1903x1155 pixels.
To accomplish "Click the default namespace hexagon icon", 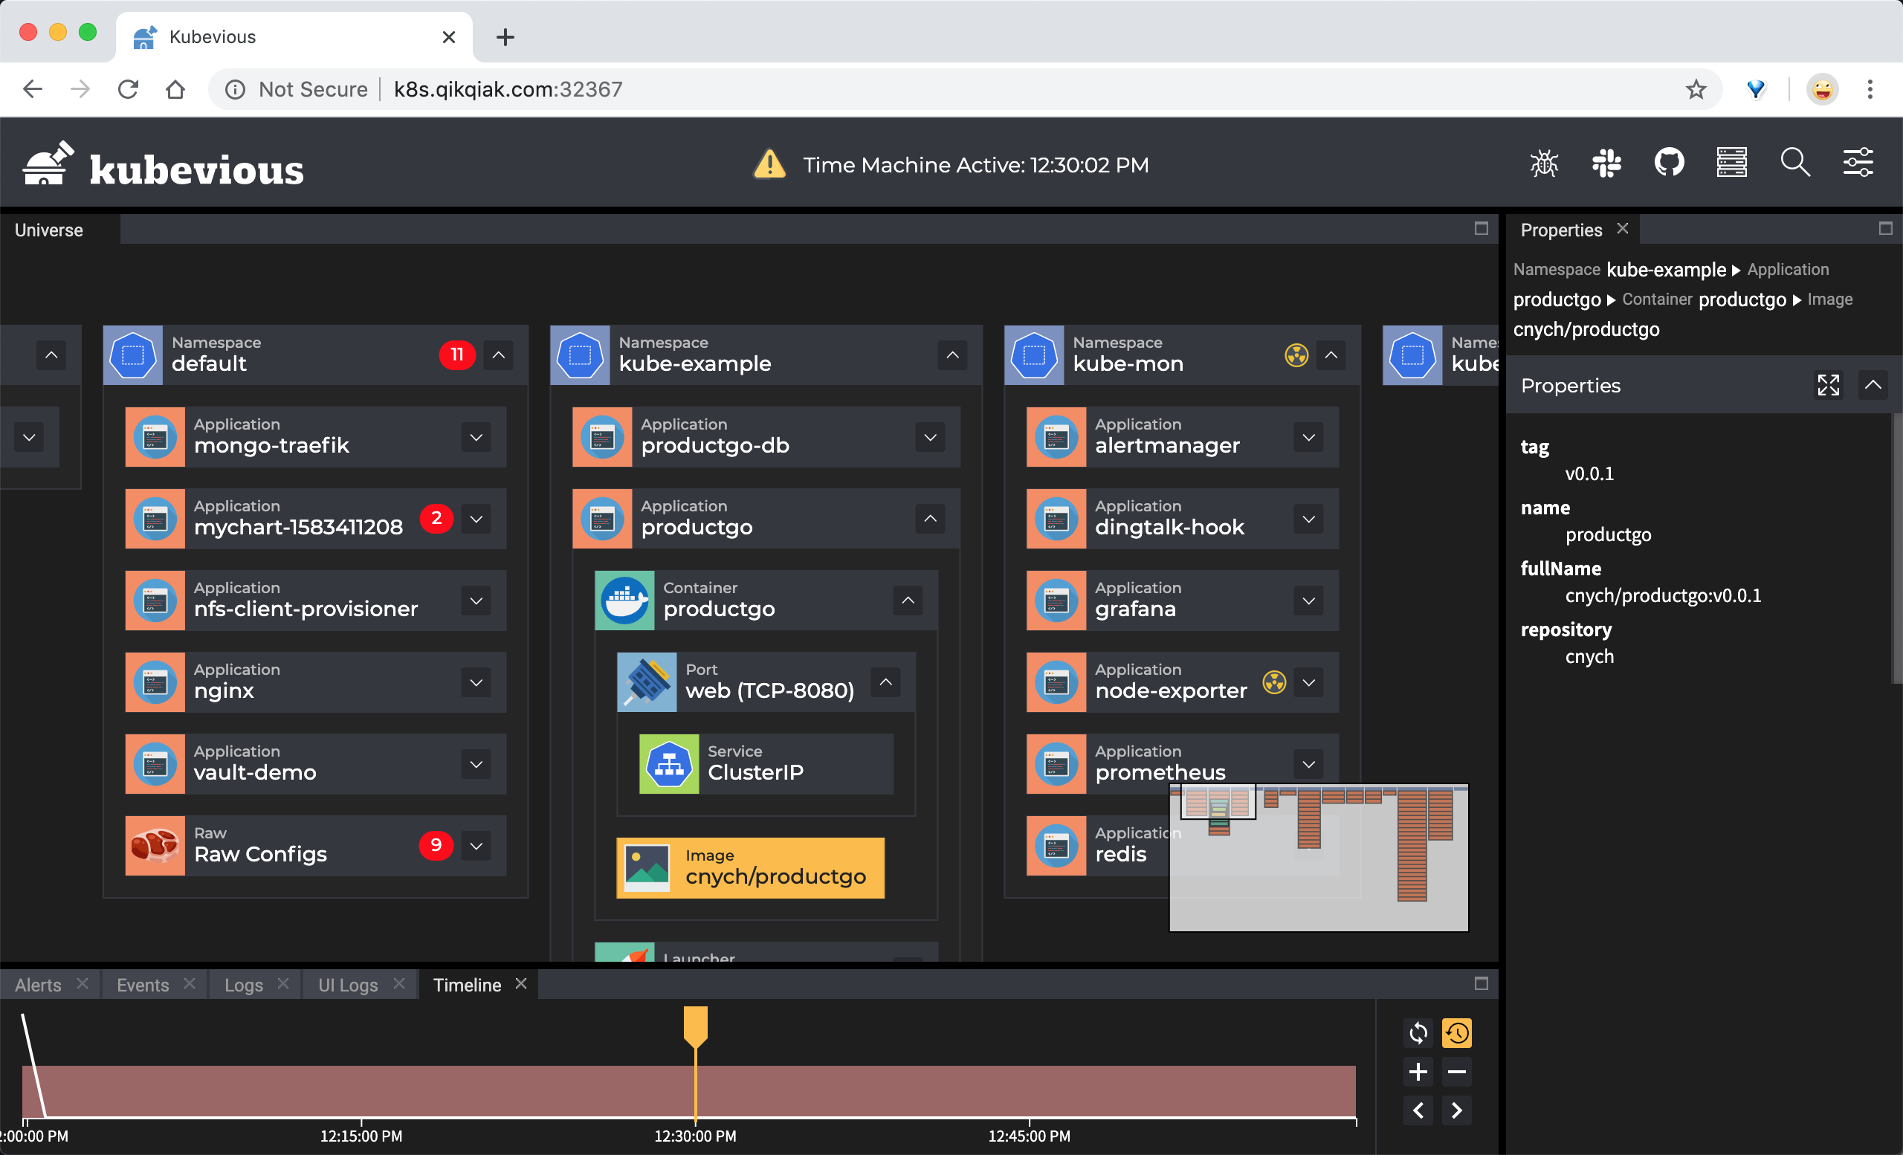I will click(133, 355).
